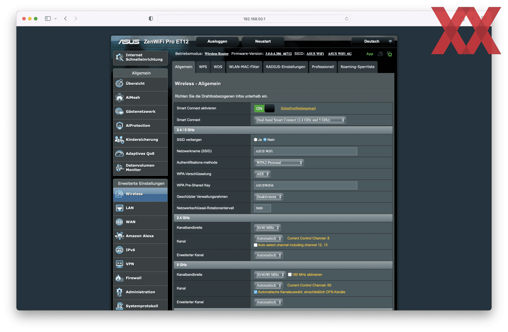Screen dimensions: 508x332
Task: Click the green network status icon
Action: point(389,54)
